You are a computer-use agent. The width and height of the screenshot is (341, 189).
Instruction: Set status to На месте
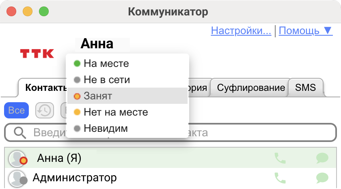point(106,63)
